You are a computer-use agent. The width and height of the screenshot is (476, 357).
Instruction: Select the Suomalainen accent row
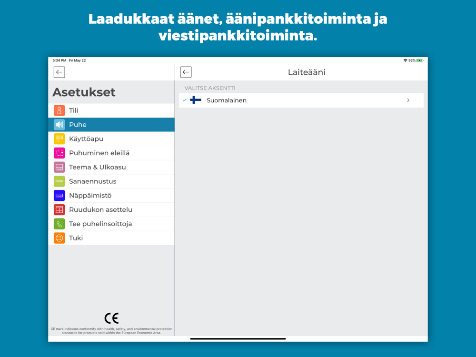301,100
